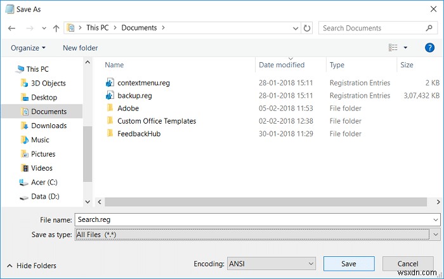444x279 pixels.
Task: Click the sidebar vertical scrollbar thumb
Action: 88,154
